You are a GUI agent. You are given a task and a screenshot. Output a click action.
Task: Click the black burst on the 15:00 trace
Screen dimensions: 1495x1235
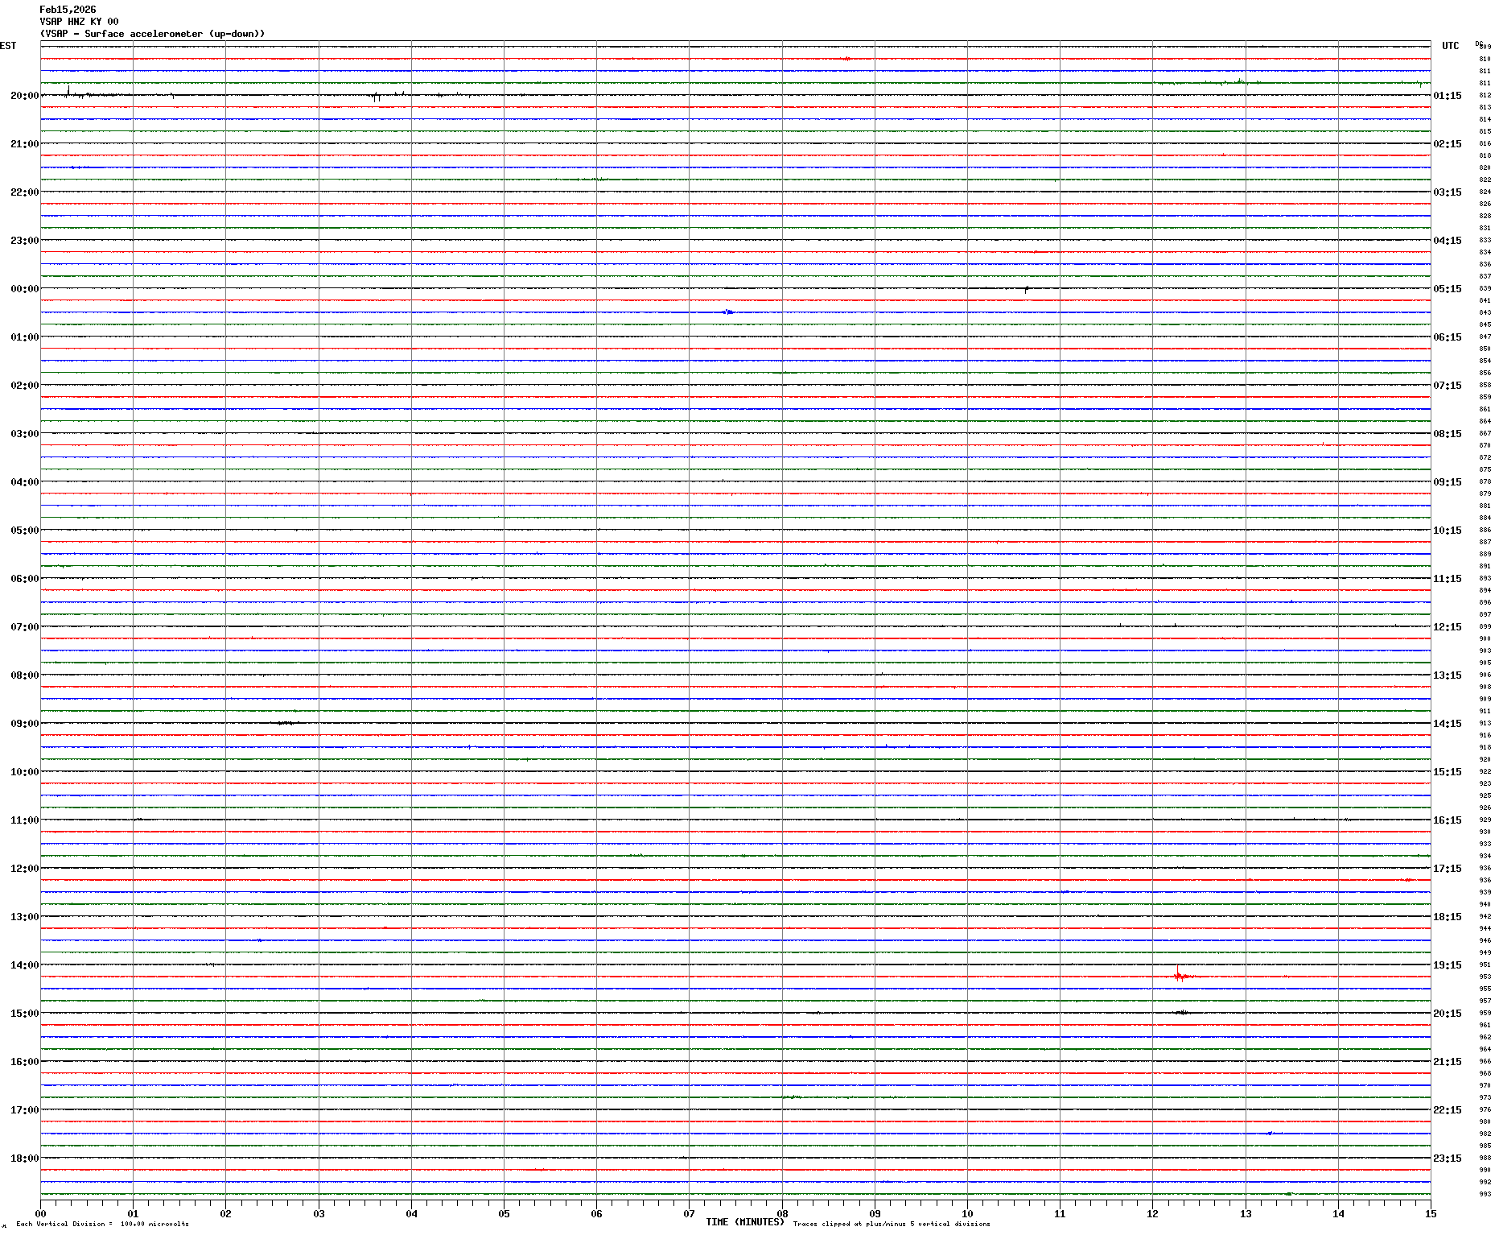(1180, 1012)
